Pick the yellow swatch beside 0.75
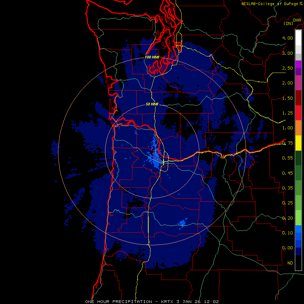The height and width of the screenshot is (304, 304). tap(298, 143)
